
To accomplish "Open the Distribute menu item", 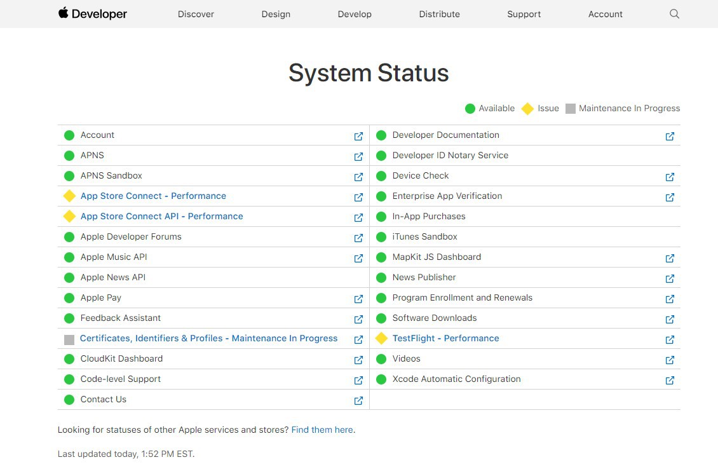I will (x=439, y=14).
